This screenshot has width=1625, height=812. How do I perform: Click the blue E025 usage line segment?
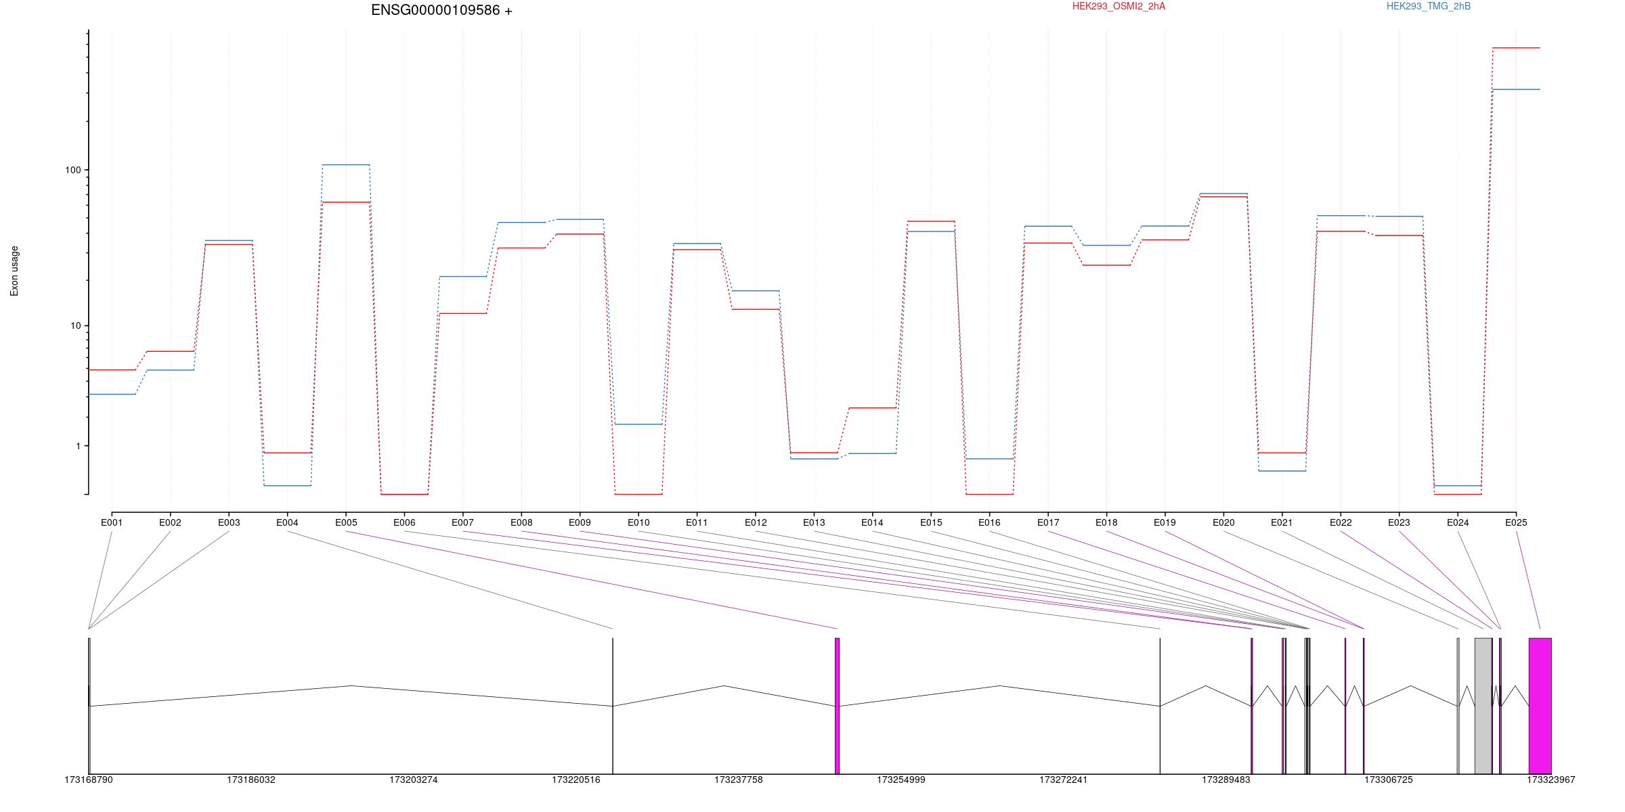[x=1516, y=89]
